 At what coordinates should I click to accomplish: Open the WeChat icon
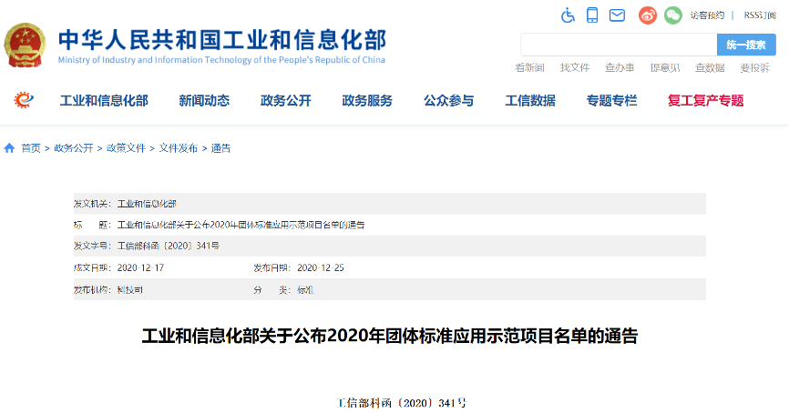[672, 15]
